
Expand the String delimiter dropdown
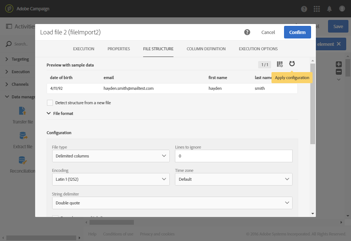click(x=172, y=203)
